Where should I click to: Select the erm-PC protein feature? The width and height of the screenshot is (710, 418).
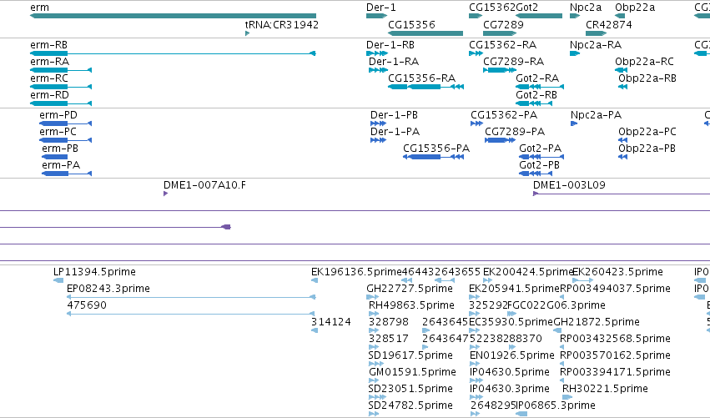pyautogui.click(x=66, y=140)
